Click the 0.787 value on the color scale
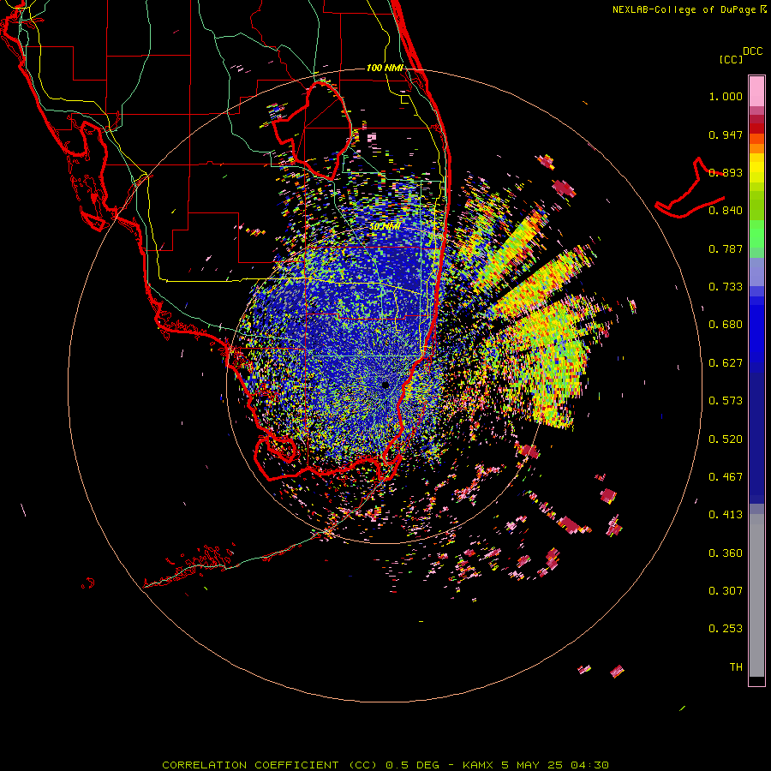Viewport: 771px width, 771px height. coord(726,248)
